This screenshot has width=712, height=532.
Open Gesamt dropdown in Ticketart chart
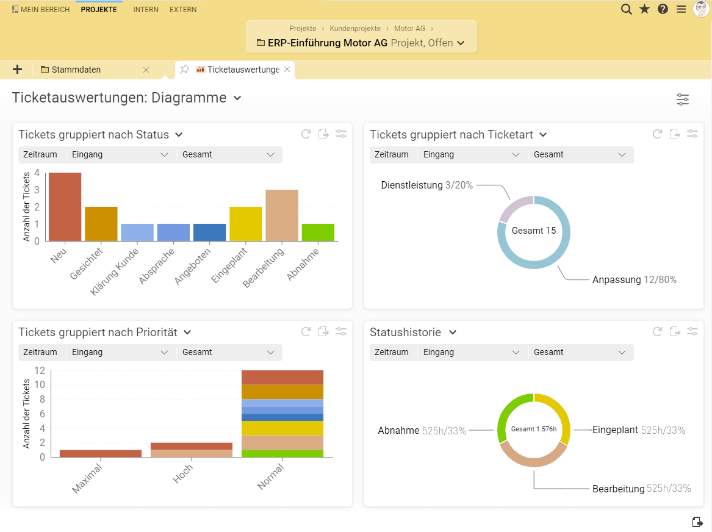click(580, 155)
